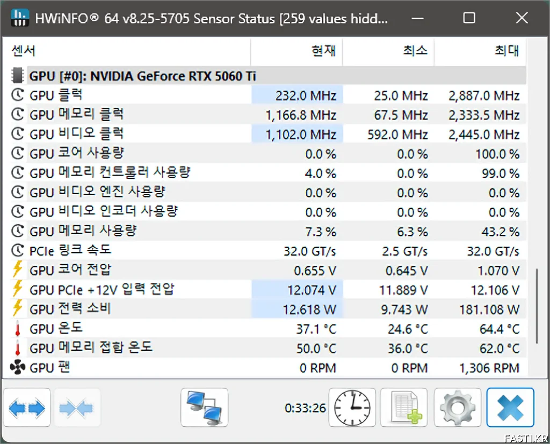Click the clock icon next to GPU 클럭
550x444 pixels.
18,95
